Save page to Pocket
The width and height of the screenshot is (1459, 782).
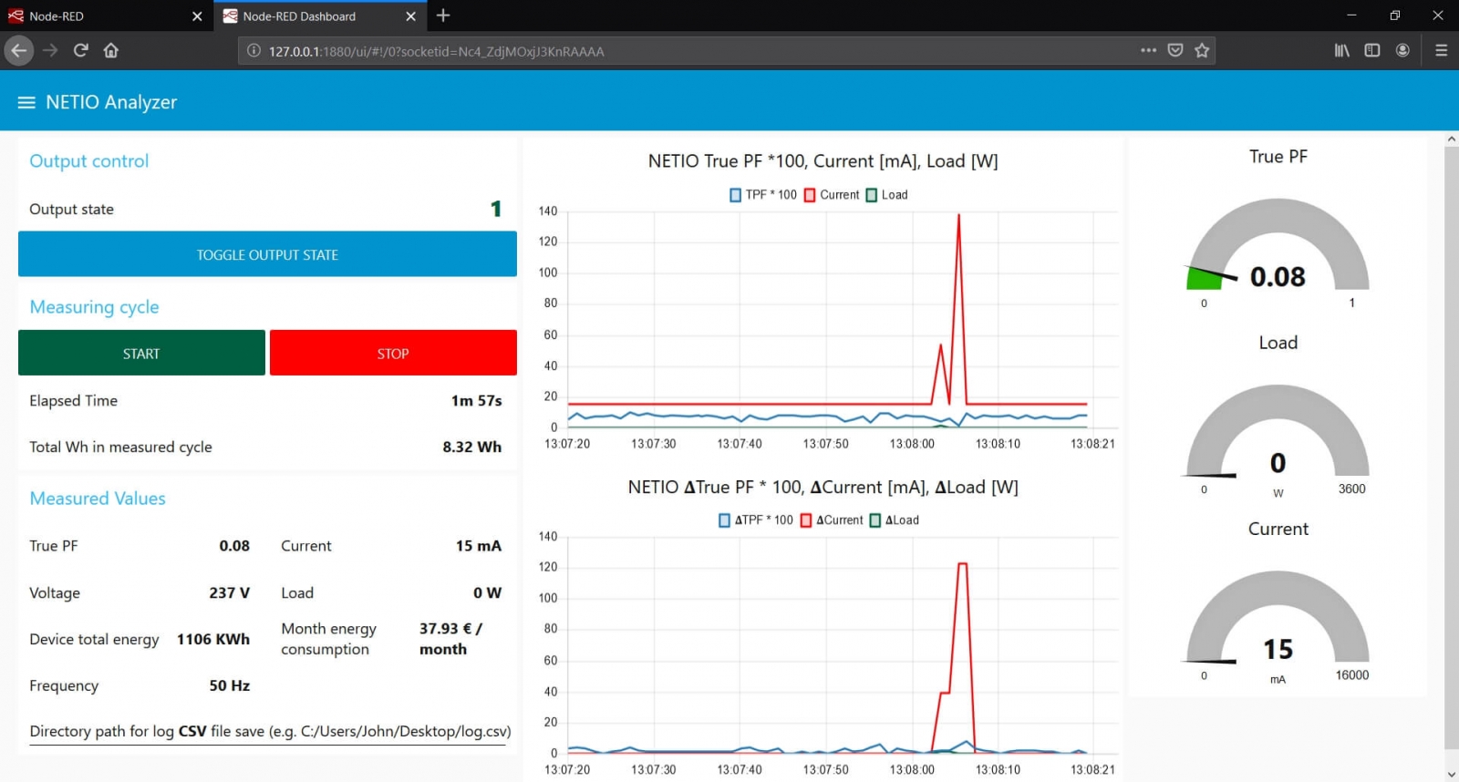point(1175,50)
